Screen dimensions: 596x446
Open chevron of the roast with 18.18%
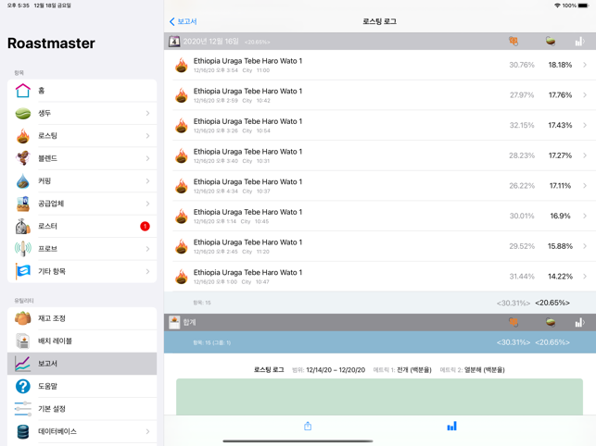(585, 65)
